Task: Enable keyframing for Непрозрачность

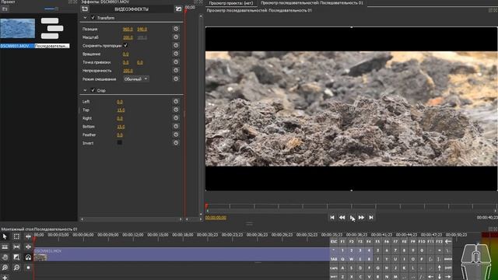Action: [176, 71]
